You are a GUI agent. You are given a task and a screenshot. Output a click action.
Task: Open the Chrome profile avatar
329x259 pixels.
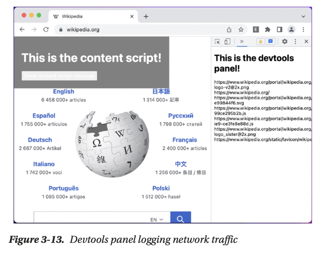pyautogui.click(x=291, y=30)
